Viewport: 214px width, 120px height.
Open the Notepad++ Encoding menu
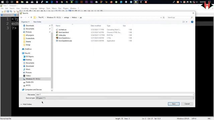pos(25,8)
